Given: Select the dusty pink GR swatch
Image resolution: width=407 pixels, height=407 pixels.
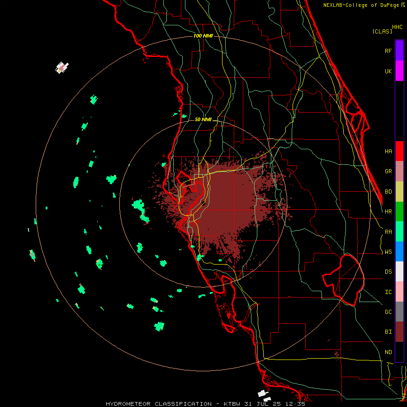Looking at the screenshot, I should [x=399, y=171].
